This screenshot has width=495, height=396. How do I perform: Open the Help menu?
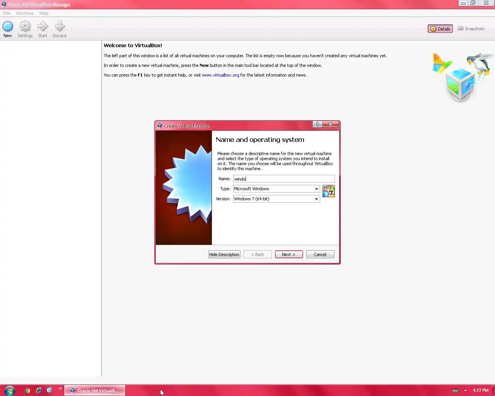click(x=44, y=13)
